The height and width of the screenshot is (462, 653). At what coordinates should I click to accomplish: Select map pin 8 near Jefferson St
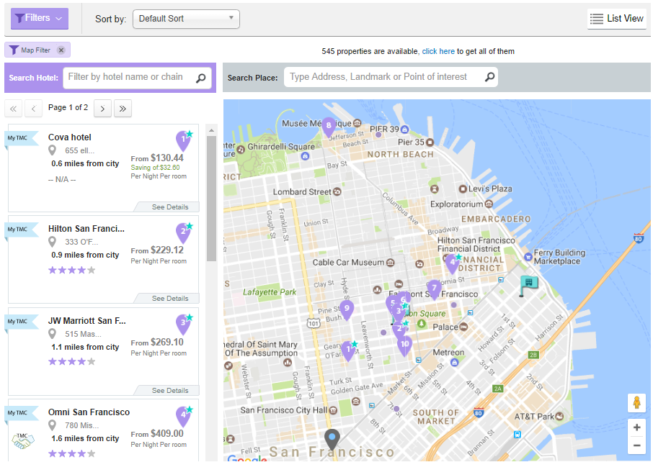click(329, 127)
